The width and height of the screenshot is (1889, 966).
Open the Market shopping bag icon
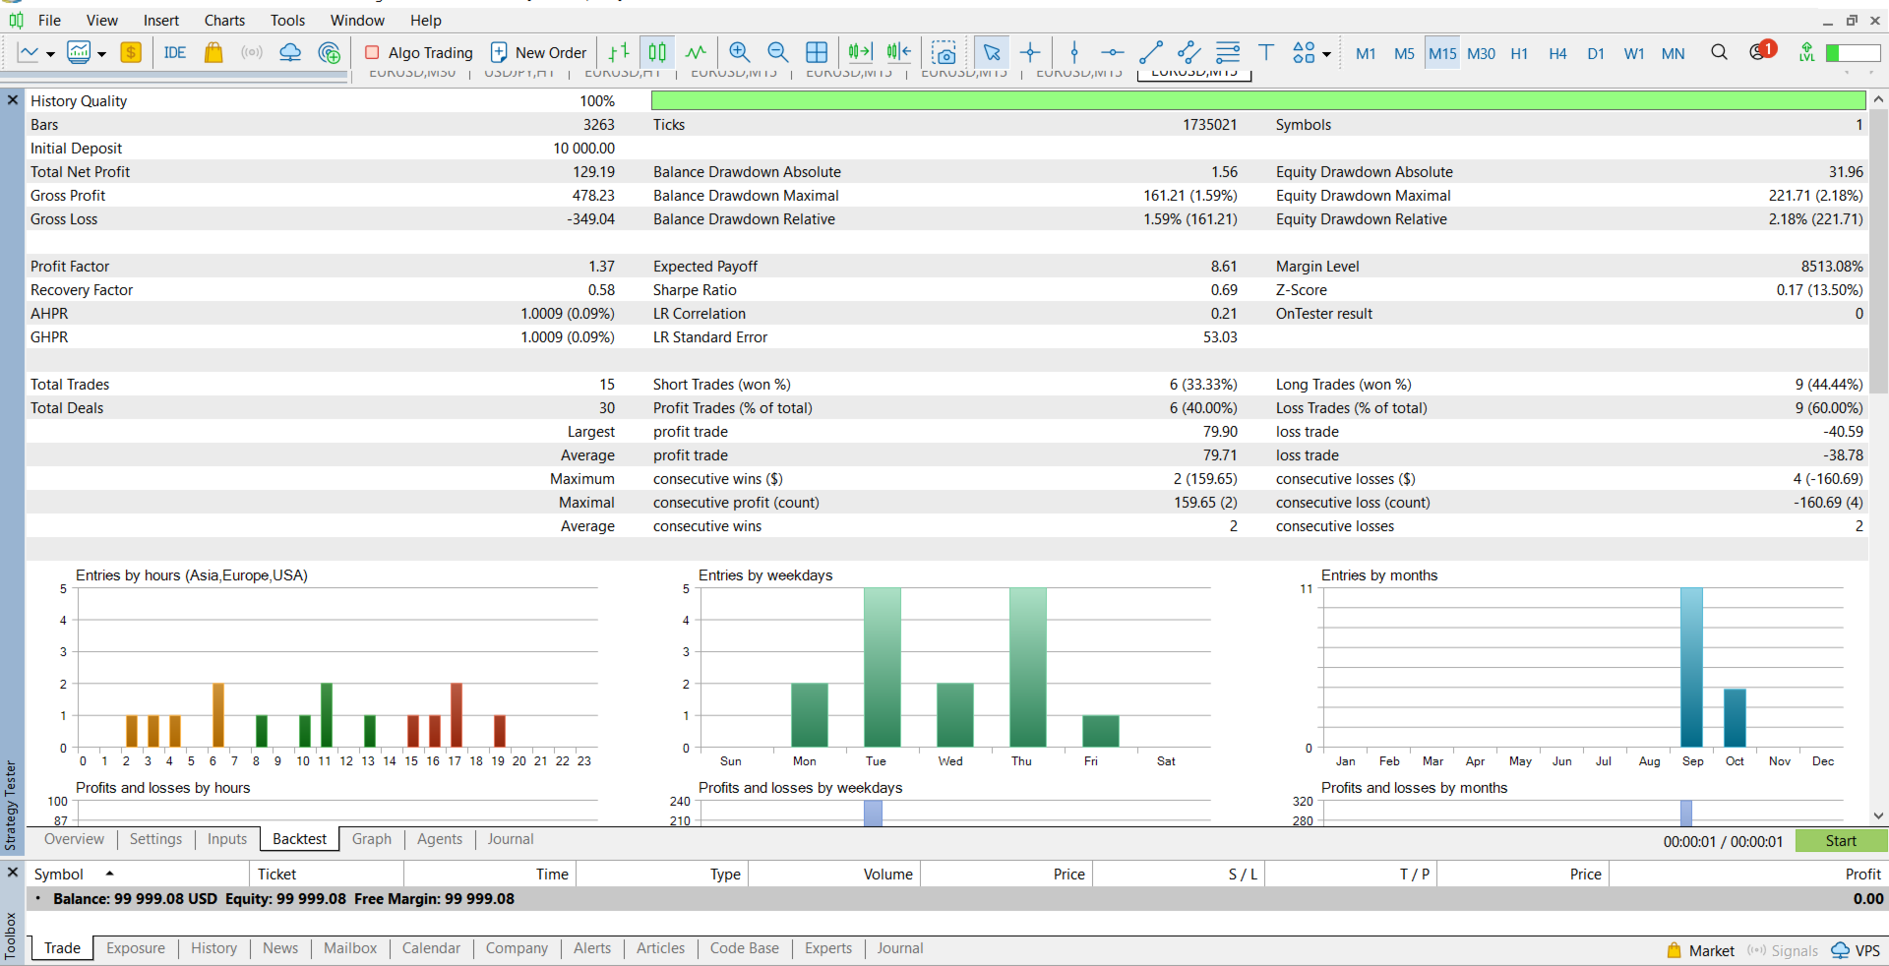coord(213,53)
